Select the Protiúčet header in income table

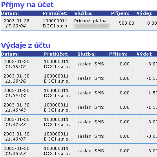pos(55,13)
